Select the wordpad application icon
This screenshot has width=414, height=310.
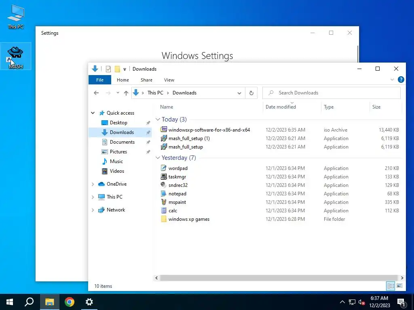tap(164, 168)
